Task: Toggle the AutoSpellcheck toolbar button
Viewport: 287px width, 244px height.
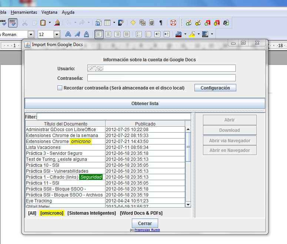Action: point(13,23)
